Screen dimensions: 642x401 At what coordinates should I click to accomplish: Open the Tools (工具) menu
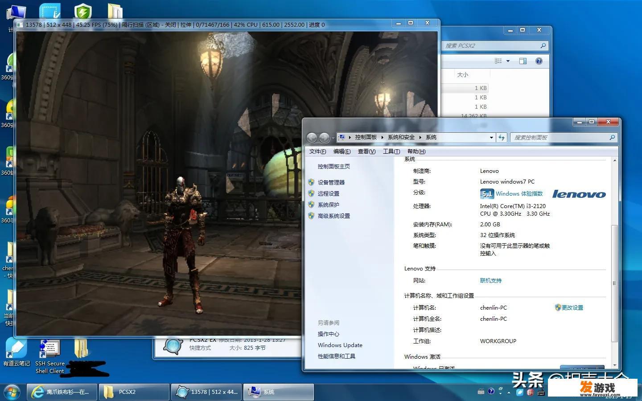click(391, 151)
